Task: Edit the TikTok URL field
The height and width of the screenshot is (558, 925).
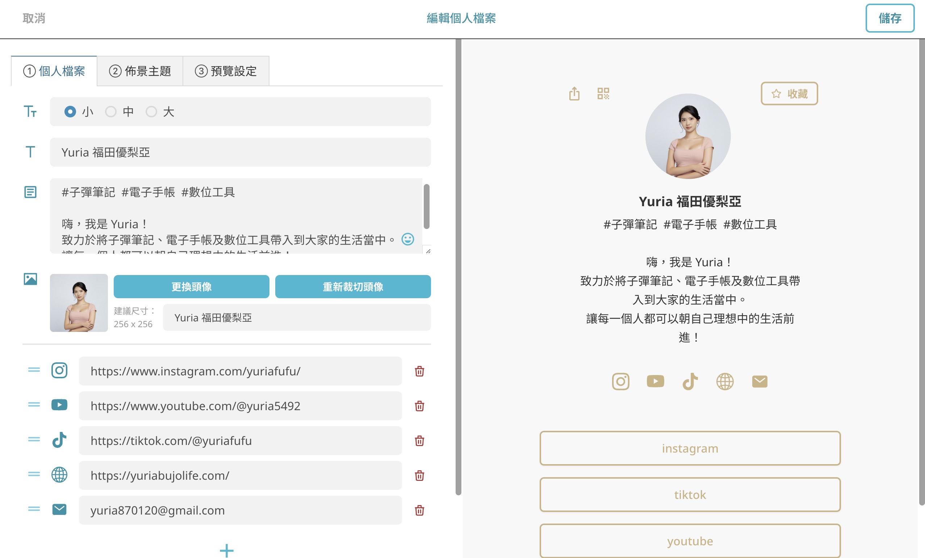Action: 240,441
